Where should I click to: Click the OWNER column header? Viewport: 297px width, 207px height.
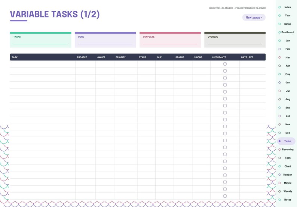point(101,57)
